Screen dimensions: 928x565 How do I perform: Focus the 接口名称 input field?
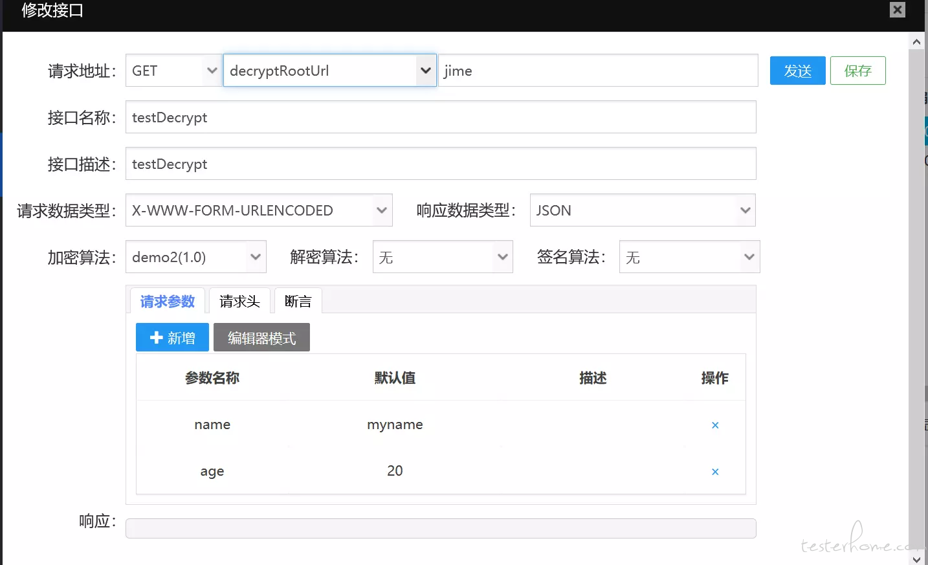[x=441, y=117]
